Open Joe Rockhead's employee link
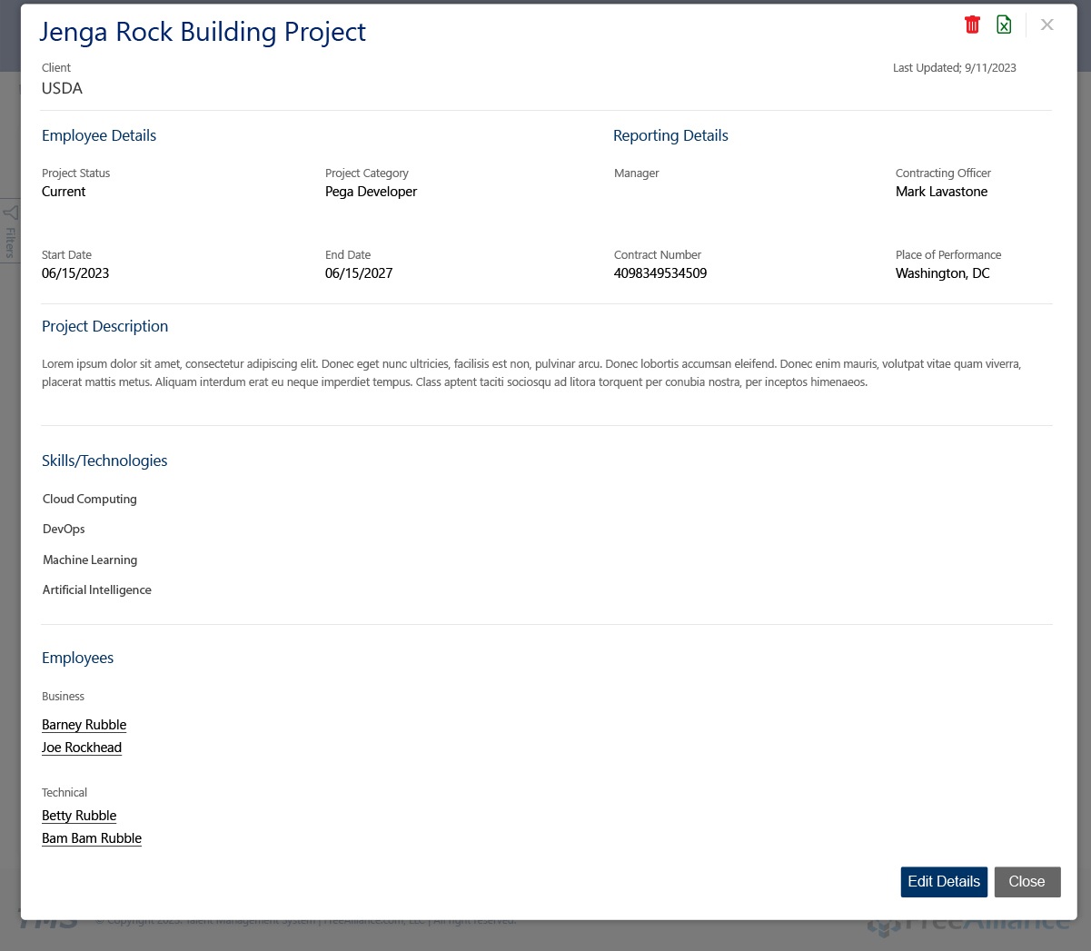 [x=82, y=748]
